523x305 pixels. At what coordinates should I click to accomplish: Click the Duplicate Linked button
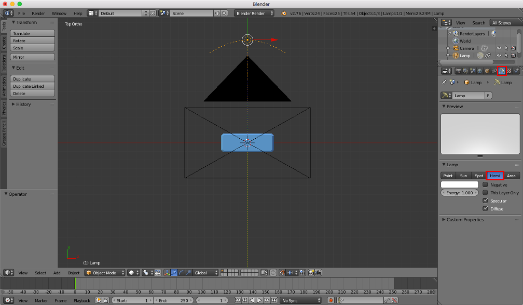pos(32,86)
